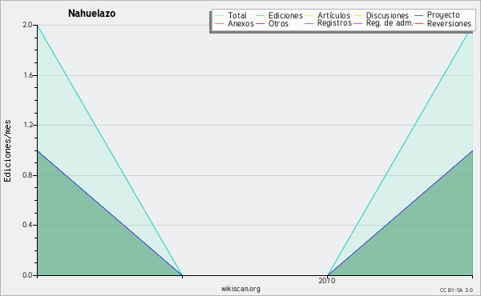Click the 0.8 y-axis value

point(27,175)
